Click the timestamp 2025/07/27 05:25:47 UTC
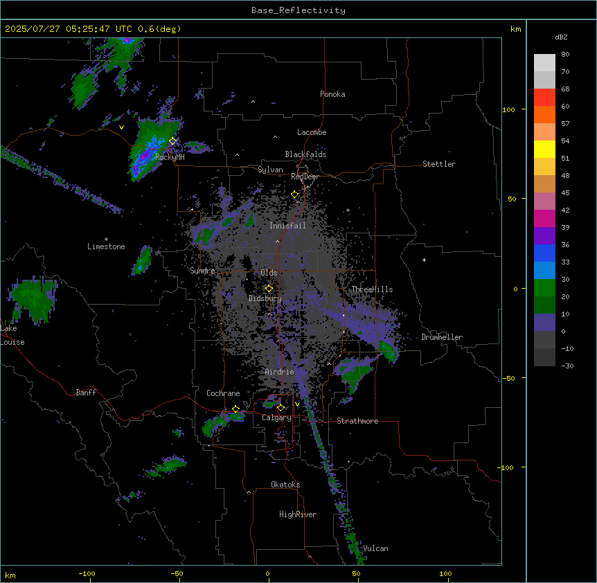Viewport: 597px width, 583px height. coord(69,29)
